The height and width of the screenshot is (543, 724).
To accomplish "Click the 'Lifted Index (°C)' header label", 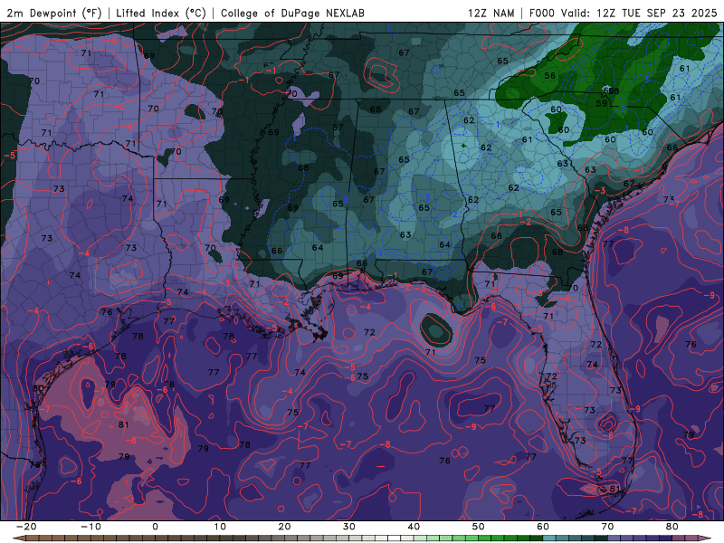I will point(161,13).
